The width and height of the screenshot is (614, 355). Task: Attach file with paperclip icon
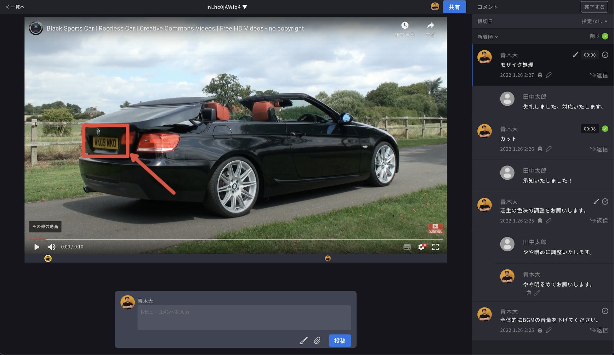tap(317, 341)
